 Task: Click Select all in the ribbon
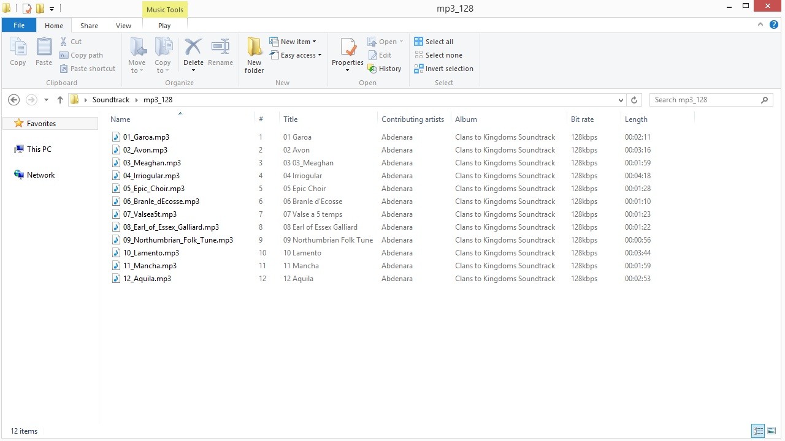(434, 42)
